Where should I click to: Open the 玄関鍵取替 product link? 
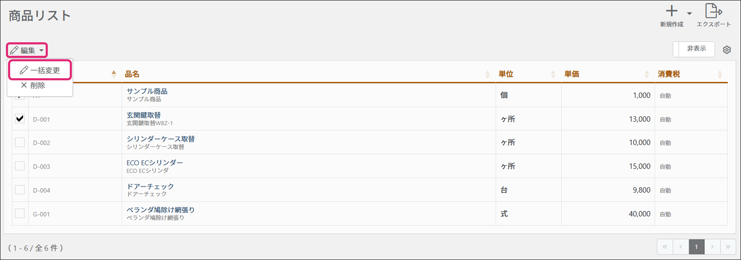144,115
